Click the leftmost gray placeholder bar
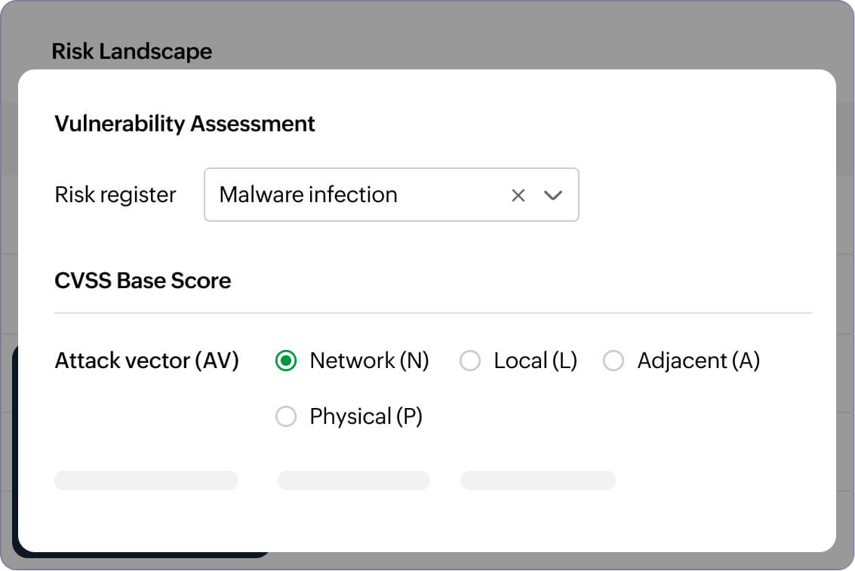 (x=146, y=480)
